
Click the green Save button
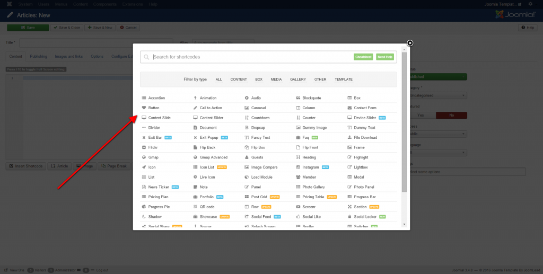28,28
